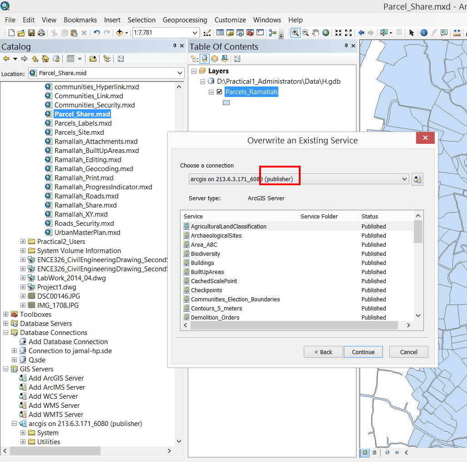
Task: Go to Catalog home folder icon
Action: (45, 59)
